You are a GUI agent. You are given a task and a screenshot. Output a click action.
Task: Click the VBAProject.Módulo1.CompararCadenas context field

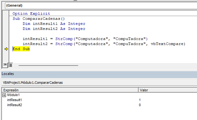tap(99, 83)
